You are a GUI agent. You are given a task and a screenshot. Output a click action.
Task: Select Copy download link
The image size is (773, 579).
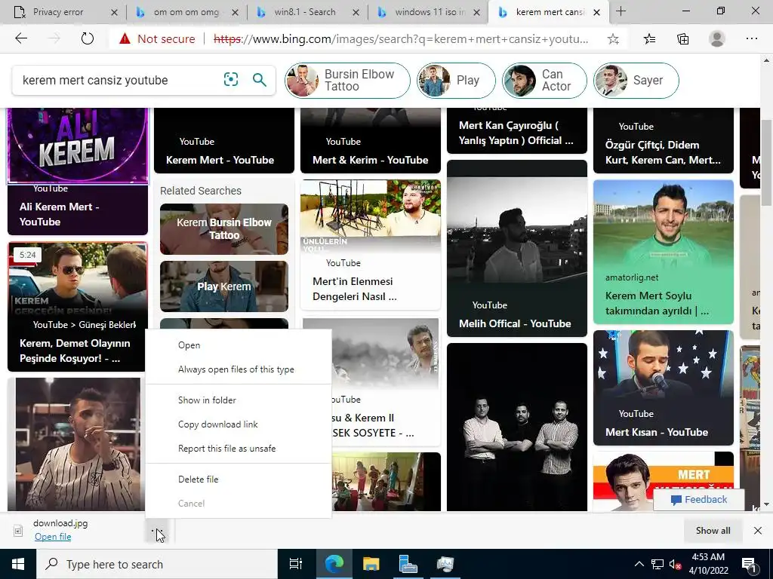tap(238, 424)
